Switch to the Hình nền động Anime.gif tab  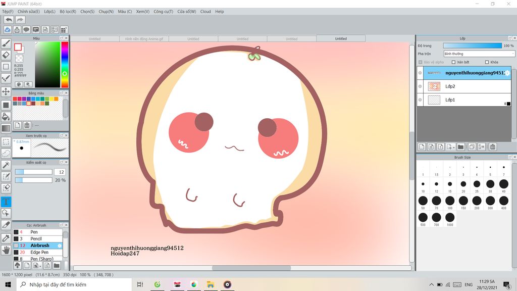pyautogui.click(x=144, y=39)
